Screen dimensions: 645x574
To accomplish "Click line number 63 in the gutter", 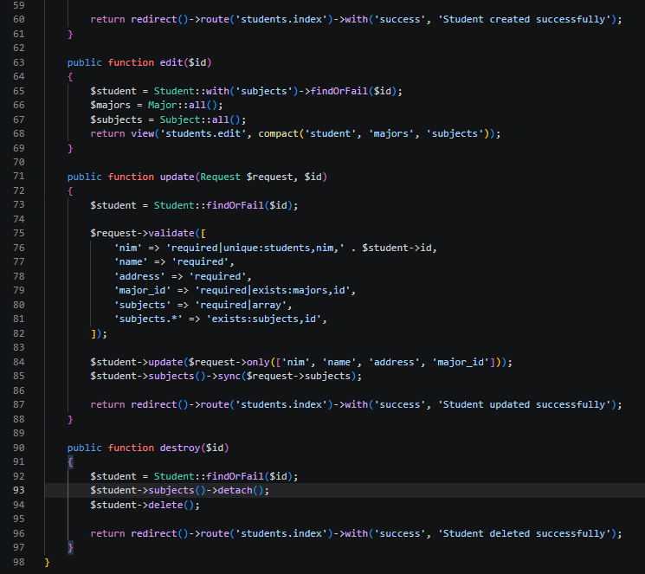I will 18,62.
